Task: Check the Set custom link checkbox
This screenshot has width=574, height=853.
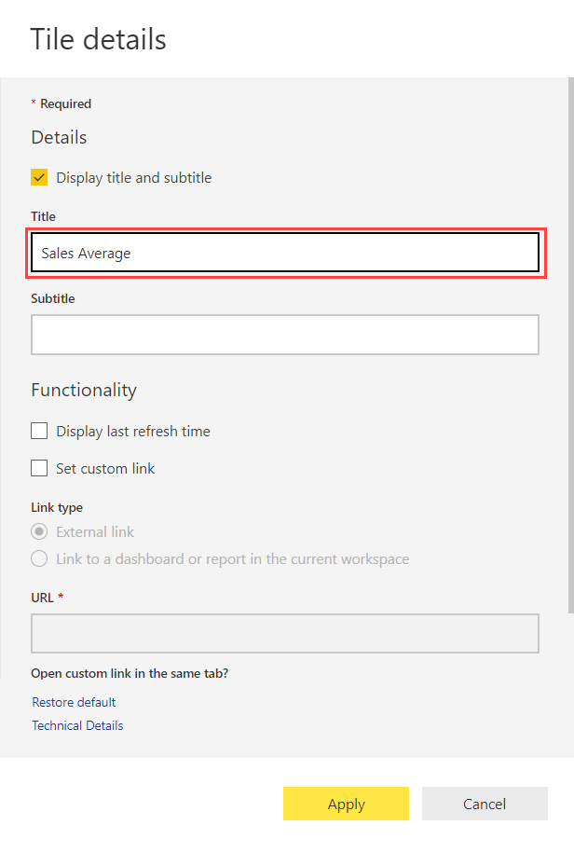Action: (39, 468)
